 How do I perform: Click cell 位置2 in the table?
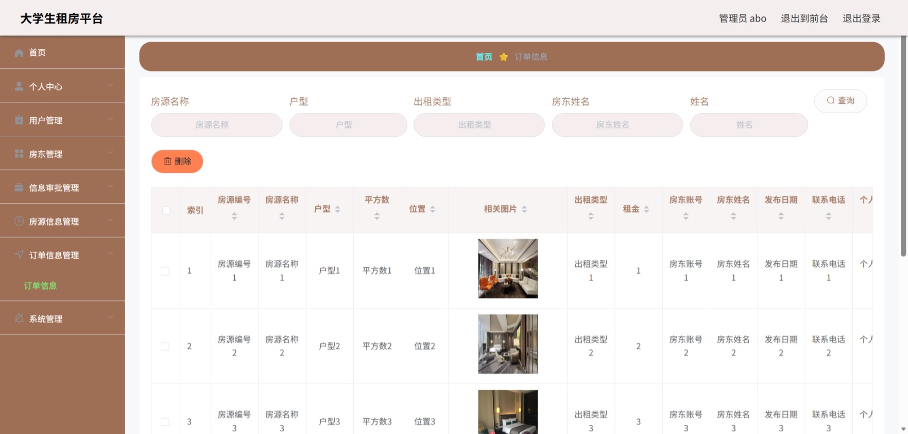(x=424, y=346)
